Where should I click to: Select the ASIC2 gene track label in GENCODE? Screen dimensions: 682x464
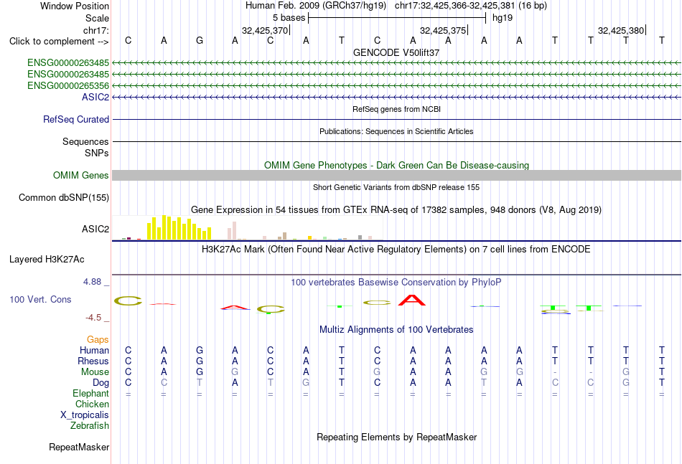[95, 97]
